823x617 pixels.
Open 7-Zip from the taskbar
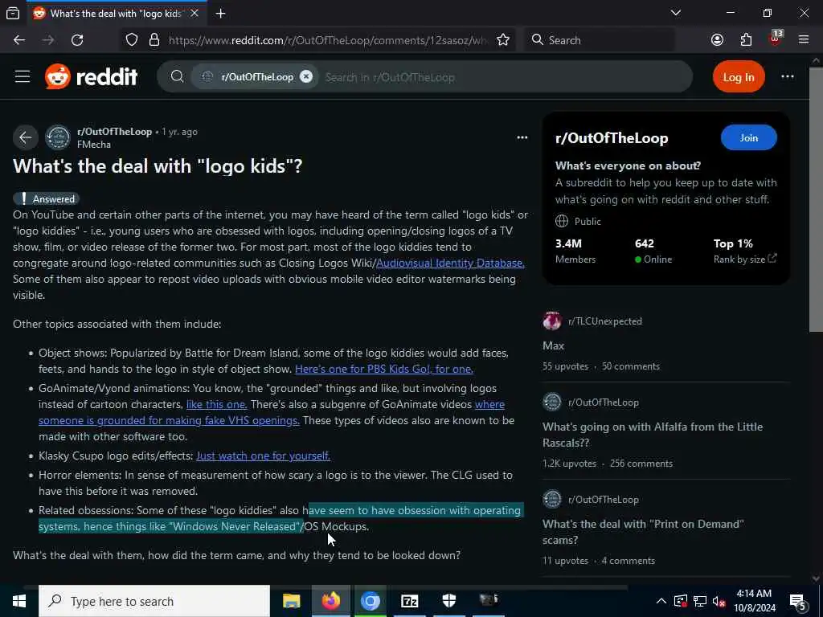click(409, 601)
